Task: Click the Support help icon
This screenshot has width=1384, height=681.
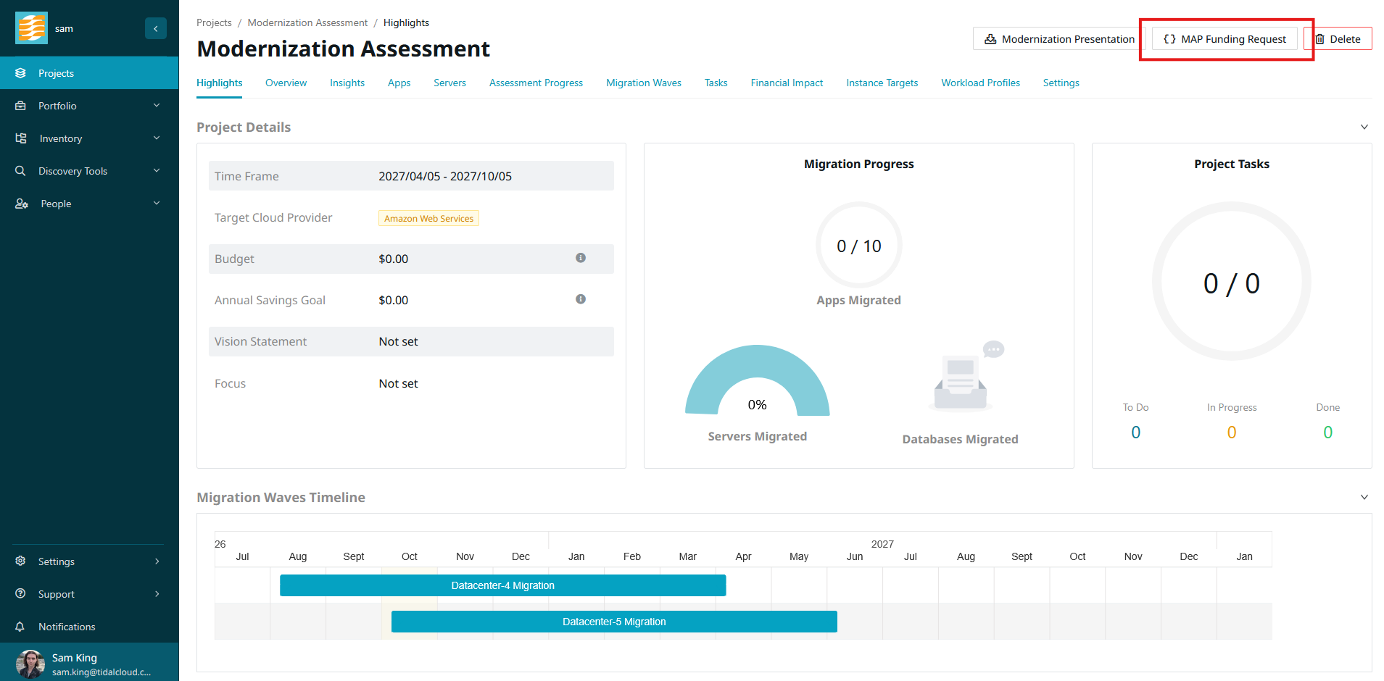Action: pos(20,594)
